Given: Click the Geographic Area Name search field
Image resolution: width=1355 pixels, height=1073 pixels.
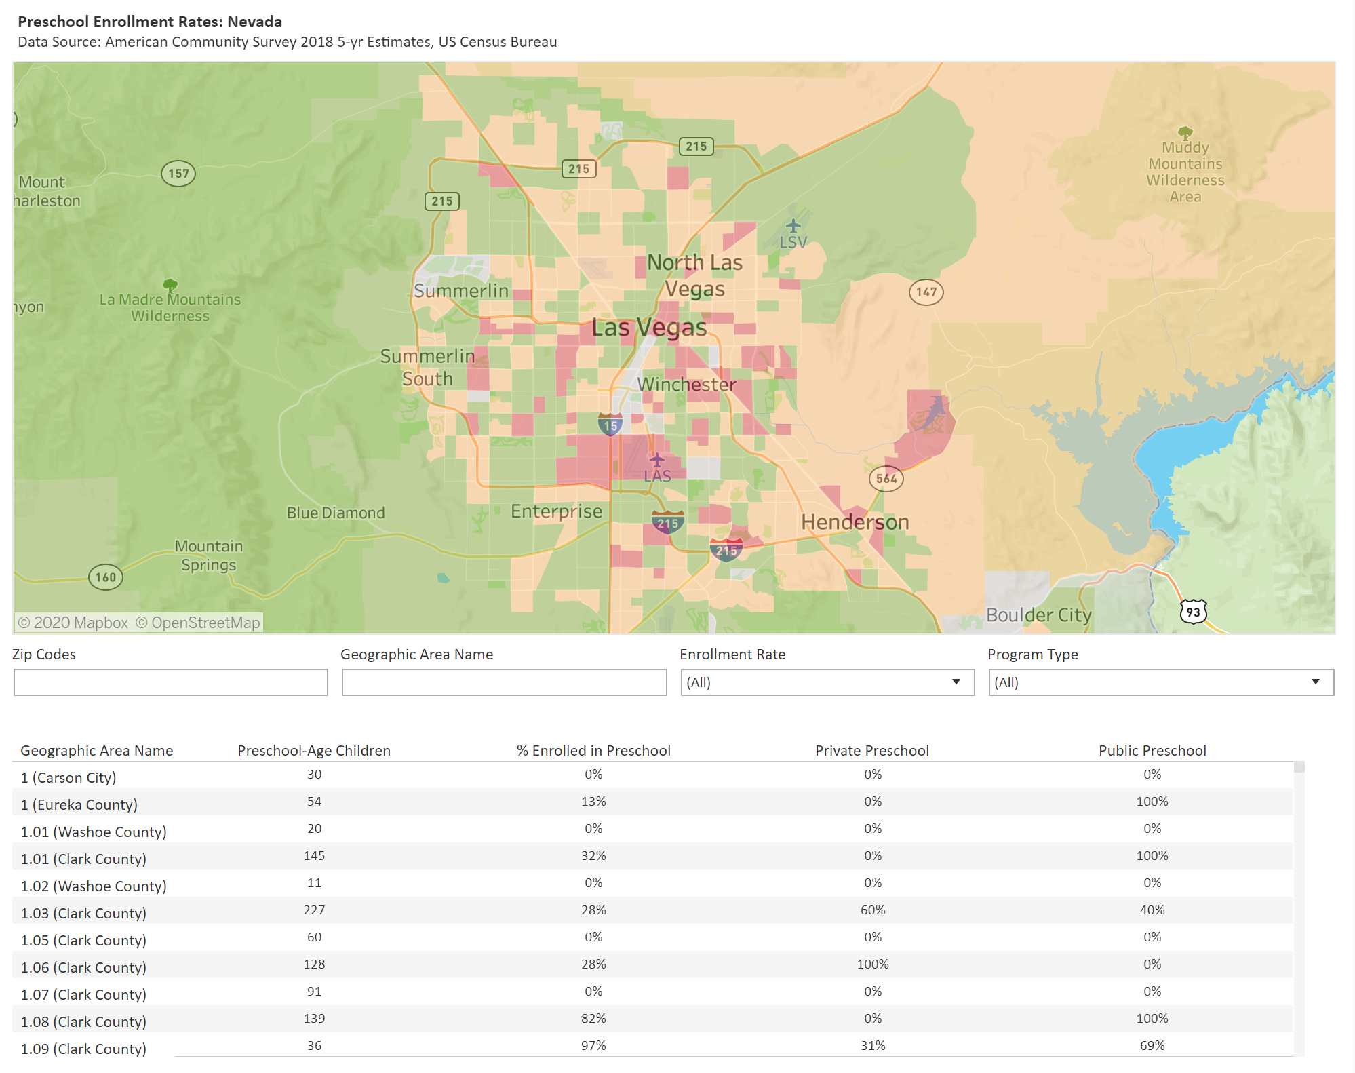Looking at the screenshot, I should [x=504, y=682].
